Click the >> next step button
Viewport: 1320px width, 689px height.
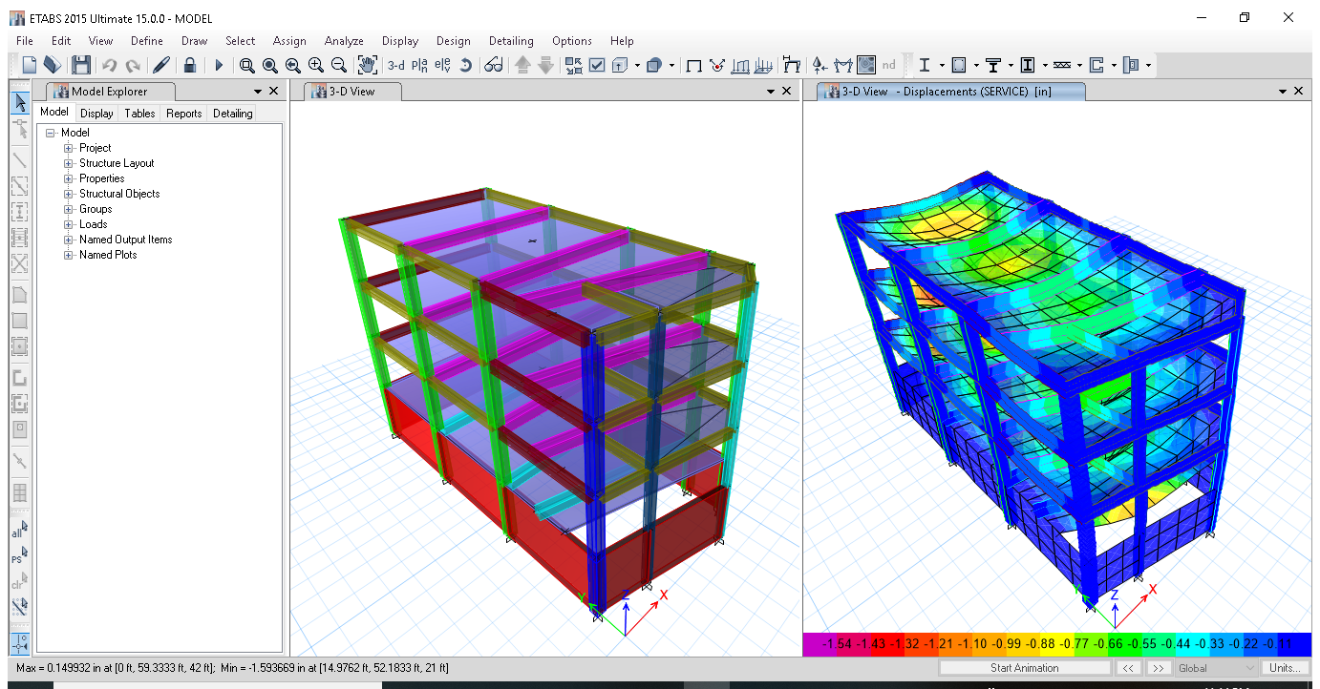tap(1158, 668)
